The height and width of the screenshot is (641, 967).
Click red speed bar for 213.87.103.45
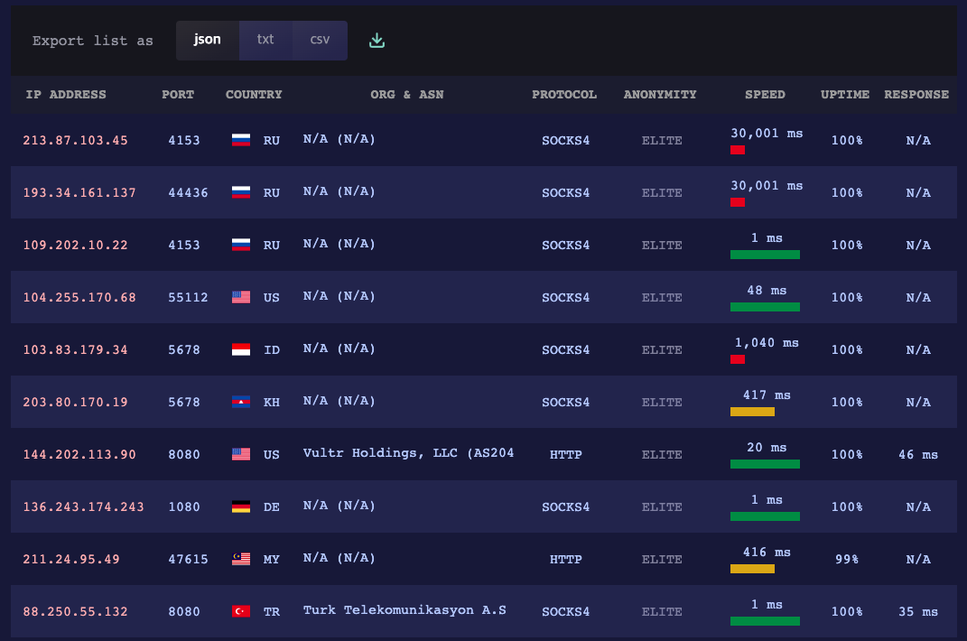738,150
